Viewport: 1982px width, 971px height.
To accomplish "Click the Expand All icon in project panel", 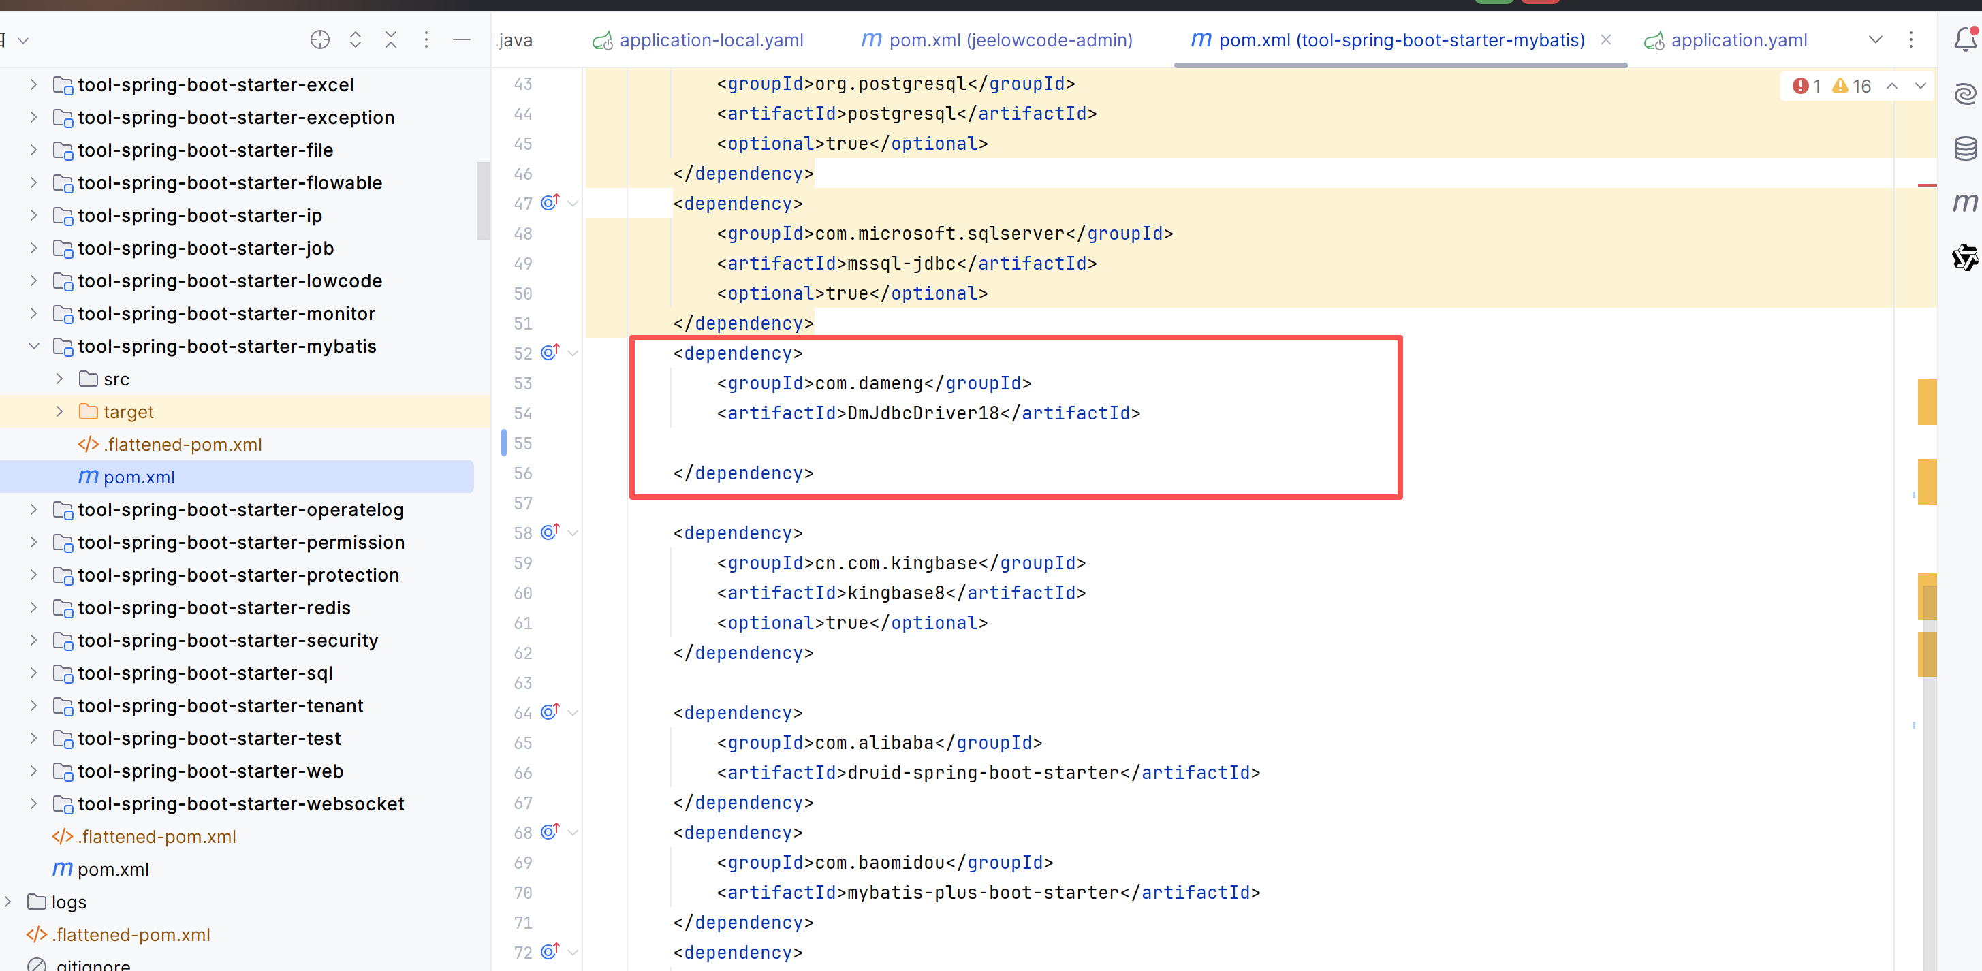I will point(356,39).
